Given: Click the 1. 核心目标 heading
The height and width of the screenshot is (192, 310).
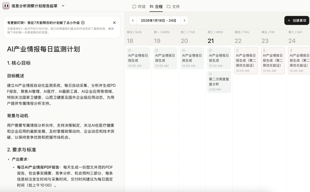Looking at the screenshot, I should (x=19, y=63).
